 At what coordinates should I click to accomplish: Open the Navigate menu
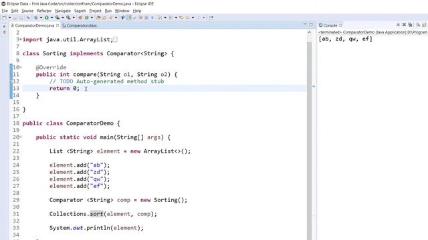coord(63,11)
